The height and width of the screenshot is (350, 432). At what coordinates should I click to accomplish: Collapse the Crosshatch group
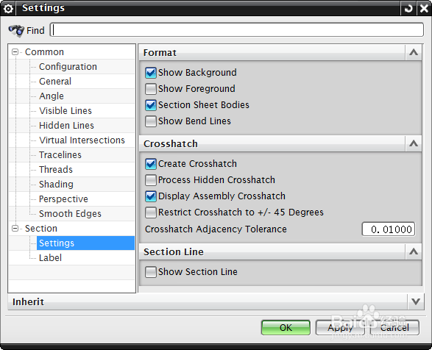[414, 143]
